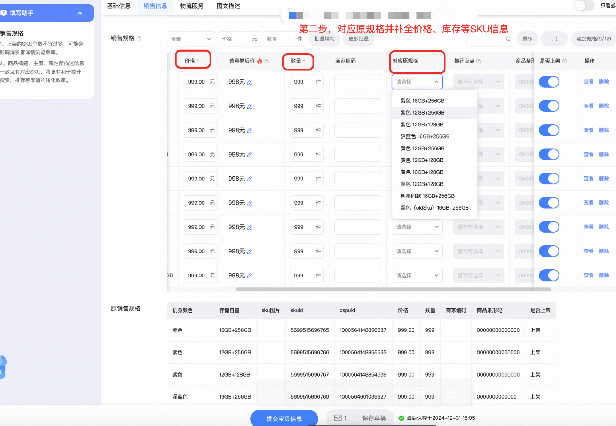Click the green saved-status check icon
Image resolution: width=616 pixels, height=426 pixels.
click(x=401, y=418)
